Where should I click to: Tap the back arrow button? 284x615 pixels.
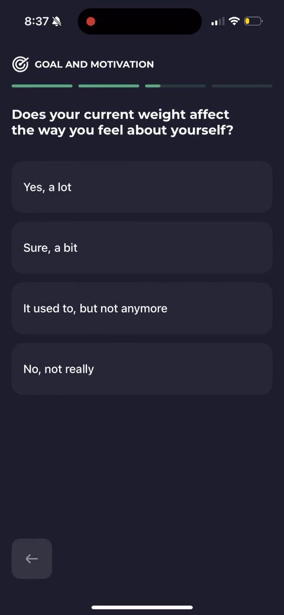(x=32, y=558)
